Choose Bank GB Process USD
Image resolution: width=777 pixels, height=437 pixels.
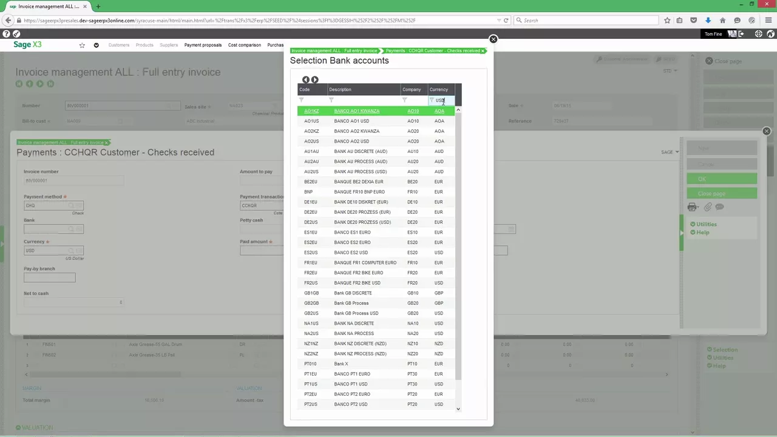376,313
